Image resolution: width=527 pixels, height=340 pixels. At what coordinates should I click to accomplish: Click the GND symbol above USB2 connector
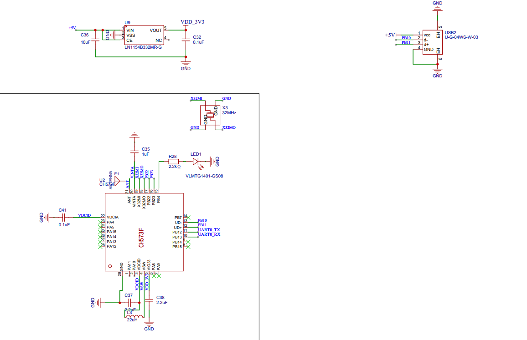tap(437, 6)
